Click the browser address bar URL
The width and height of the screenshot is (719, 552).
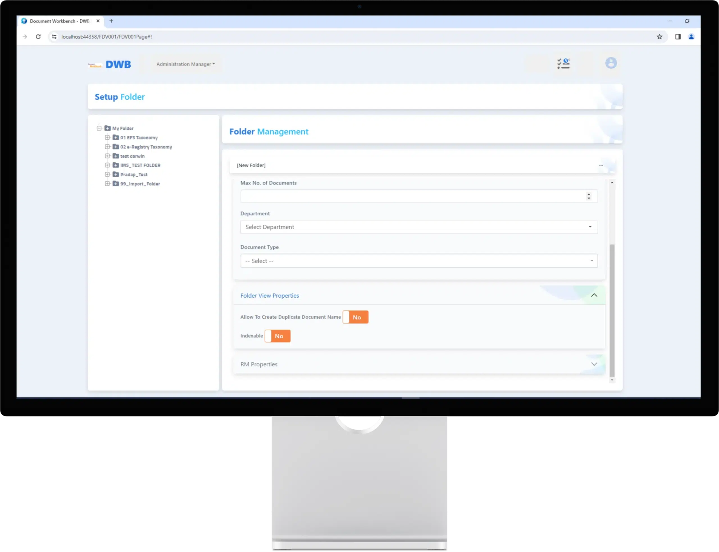coord(106,37)
